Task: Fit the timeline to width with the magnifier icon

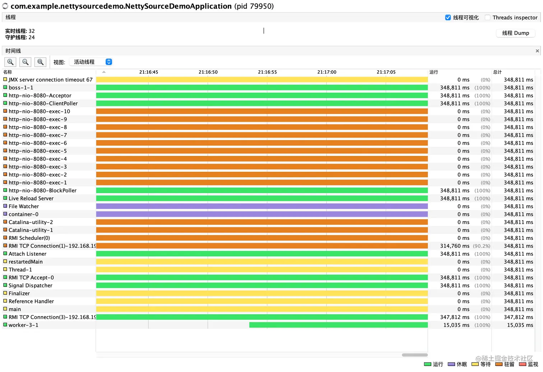Action: (x=41, y=62)
